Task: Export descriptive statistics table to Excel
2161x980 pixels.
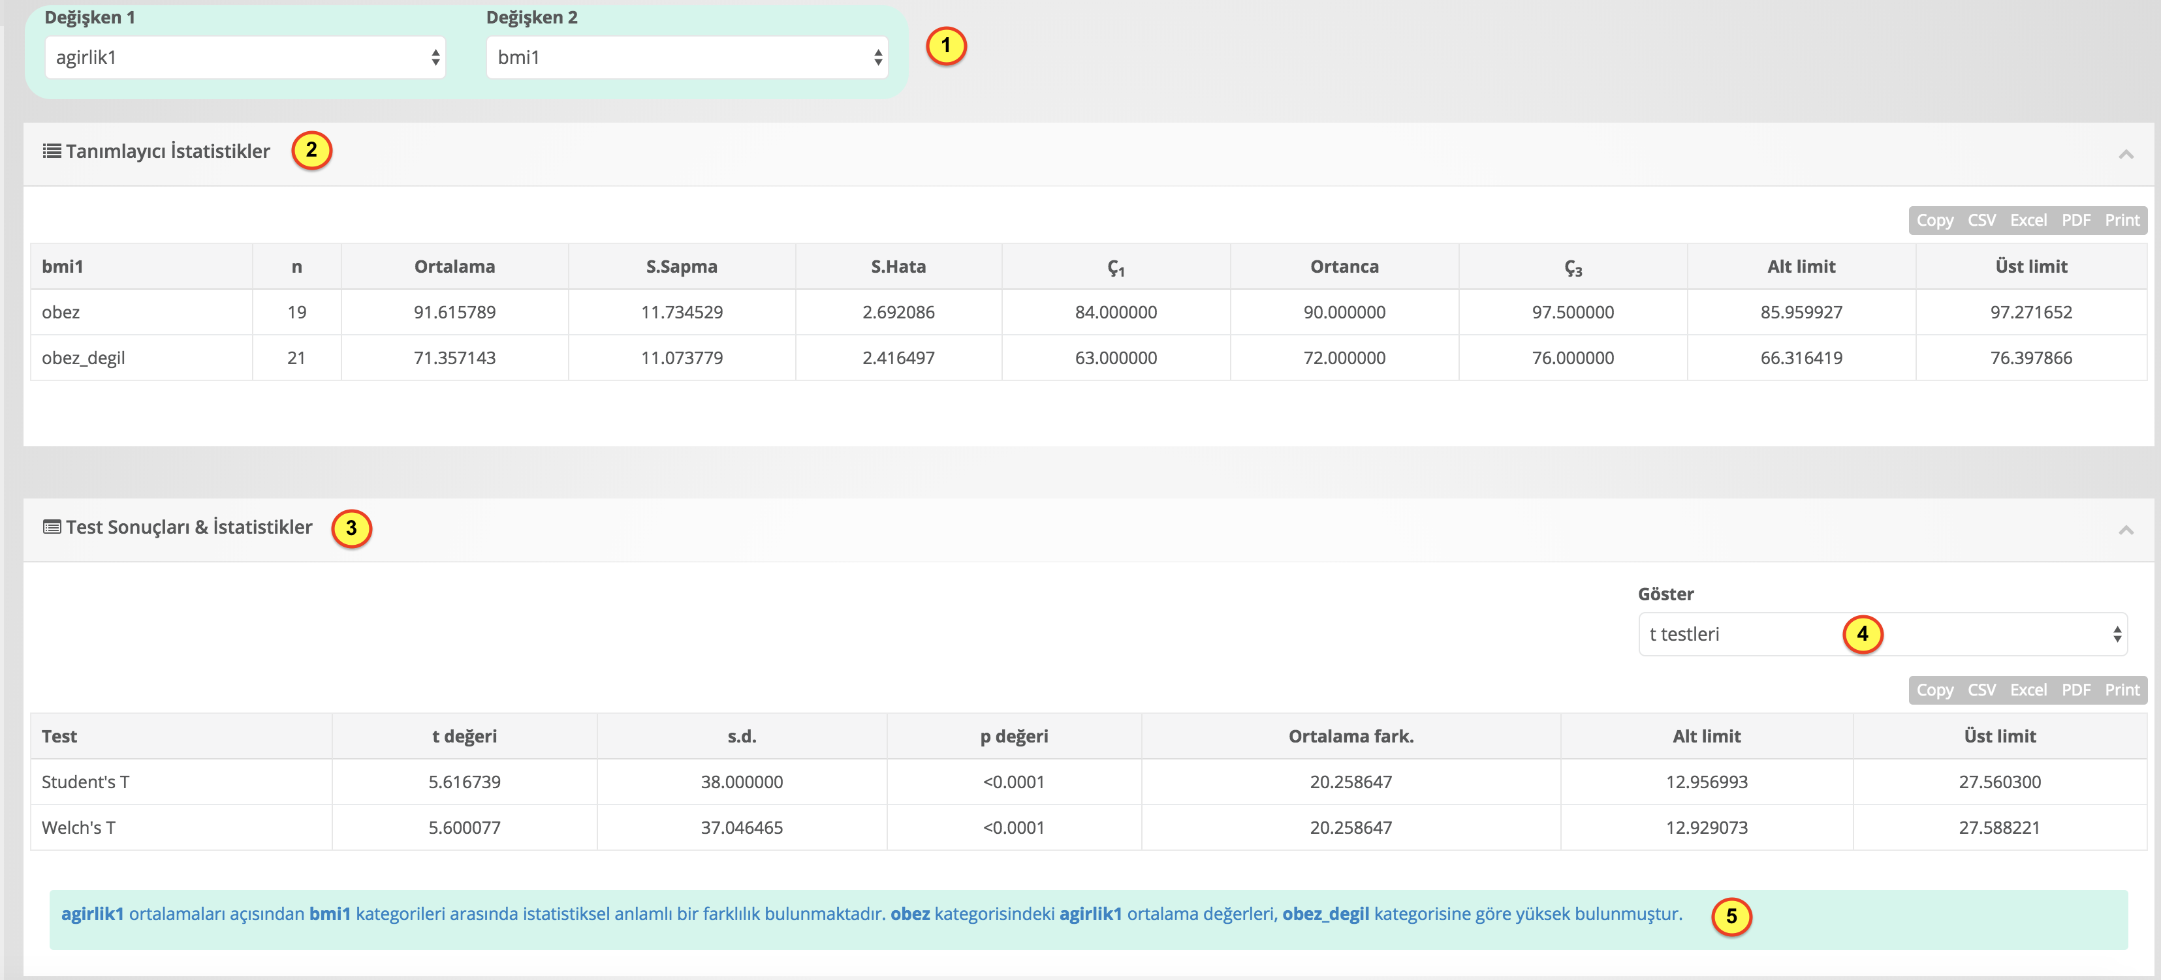Action: pyautogui.click(x=2028, y=221)
